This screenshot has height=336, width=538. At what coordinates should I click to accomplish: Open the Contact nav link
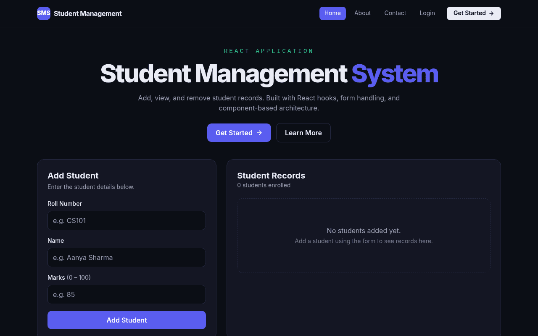click(395, 13)
